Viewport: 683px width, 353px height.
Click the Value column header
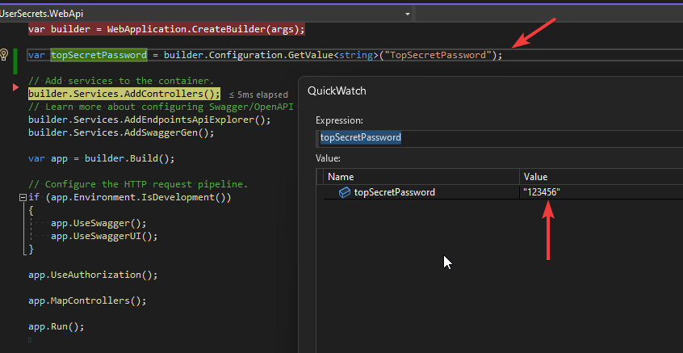pyautogui.click(x=601, y=177)
